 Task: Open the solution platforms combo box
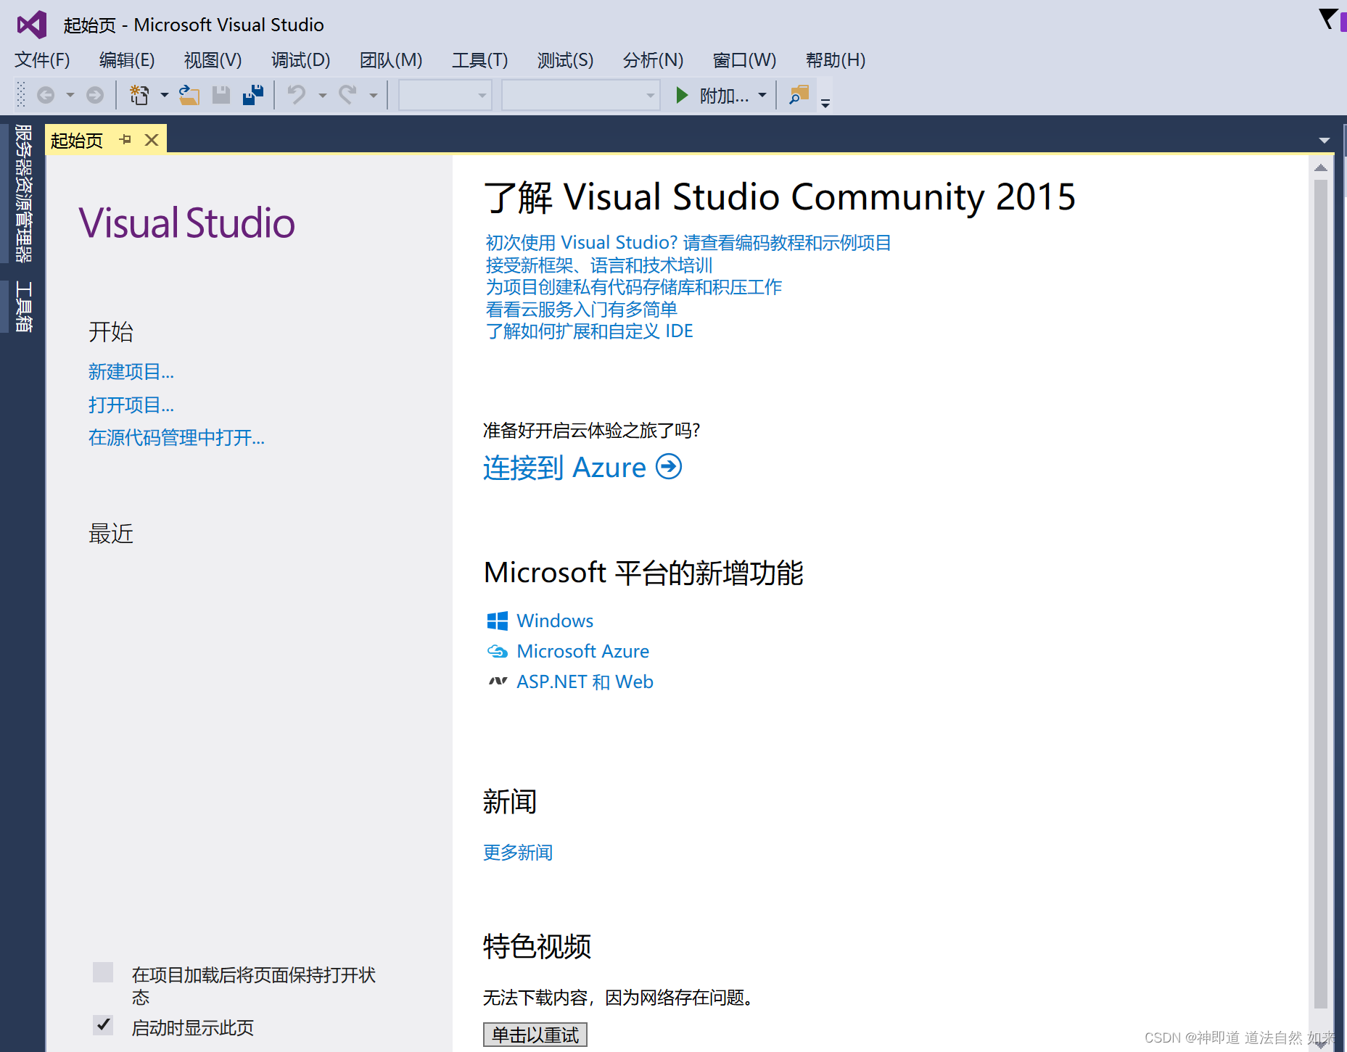580,95
